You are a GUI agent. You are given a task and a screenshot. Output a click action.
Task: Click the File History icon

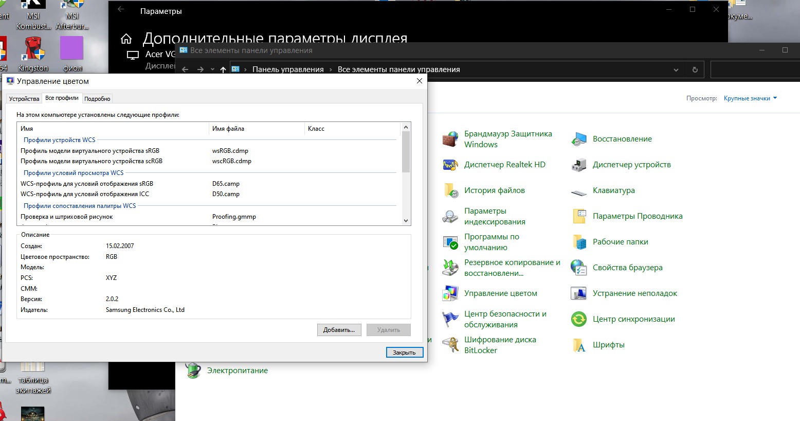point(450,190)
